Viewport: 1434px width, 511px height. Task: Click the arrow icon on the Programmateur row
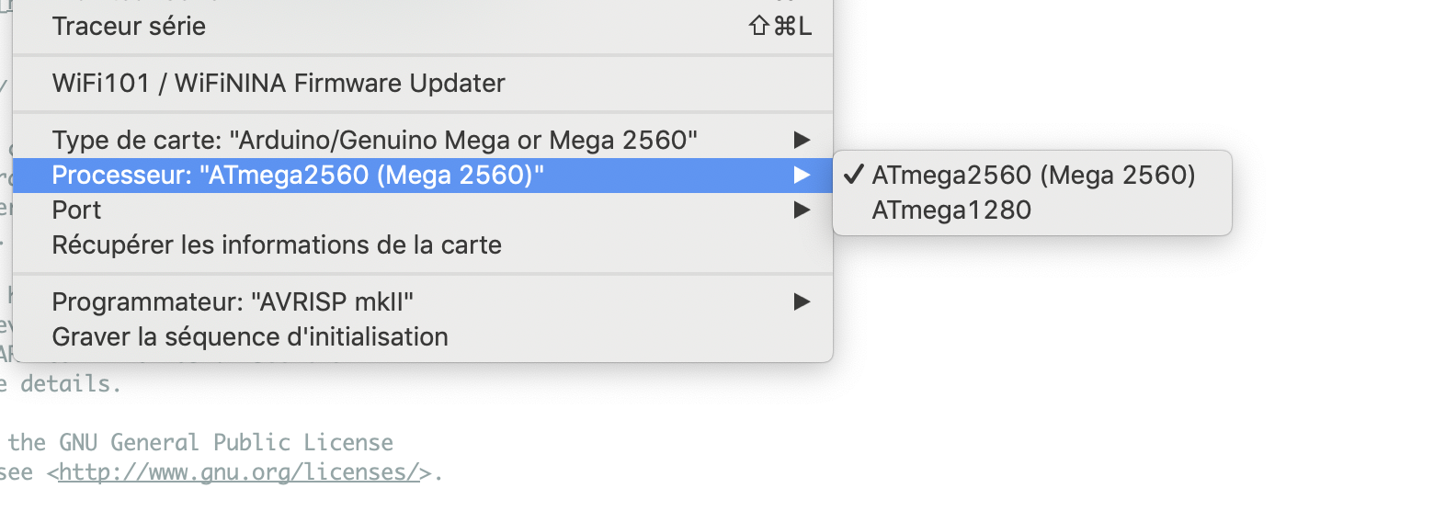pyautogui.click(x=802, y=301)
